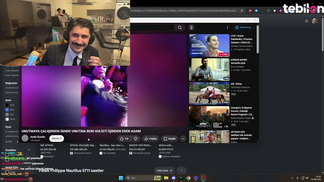Bookmark the page with the star icon
324x182 pixels.
(x=242, y=11)
